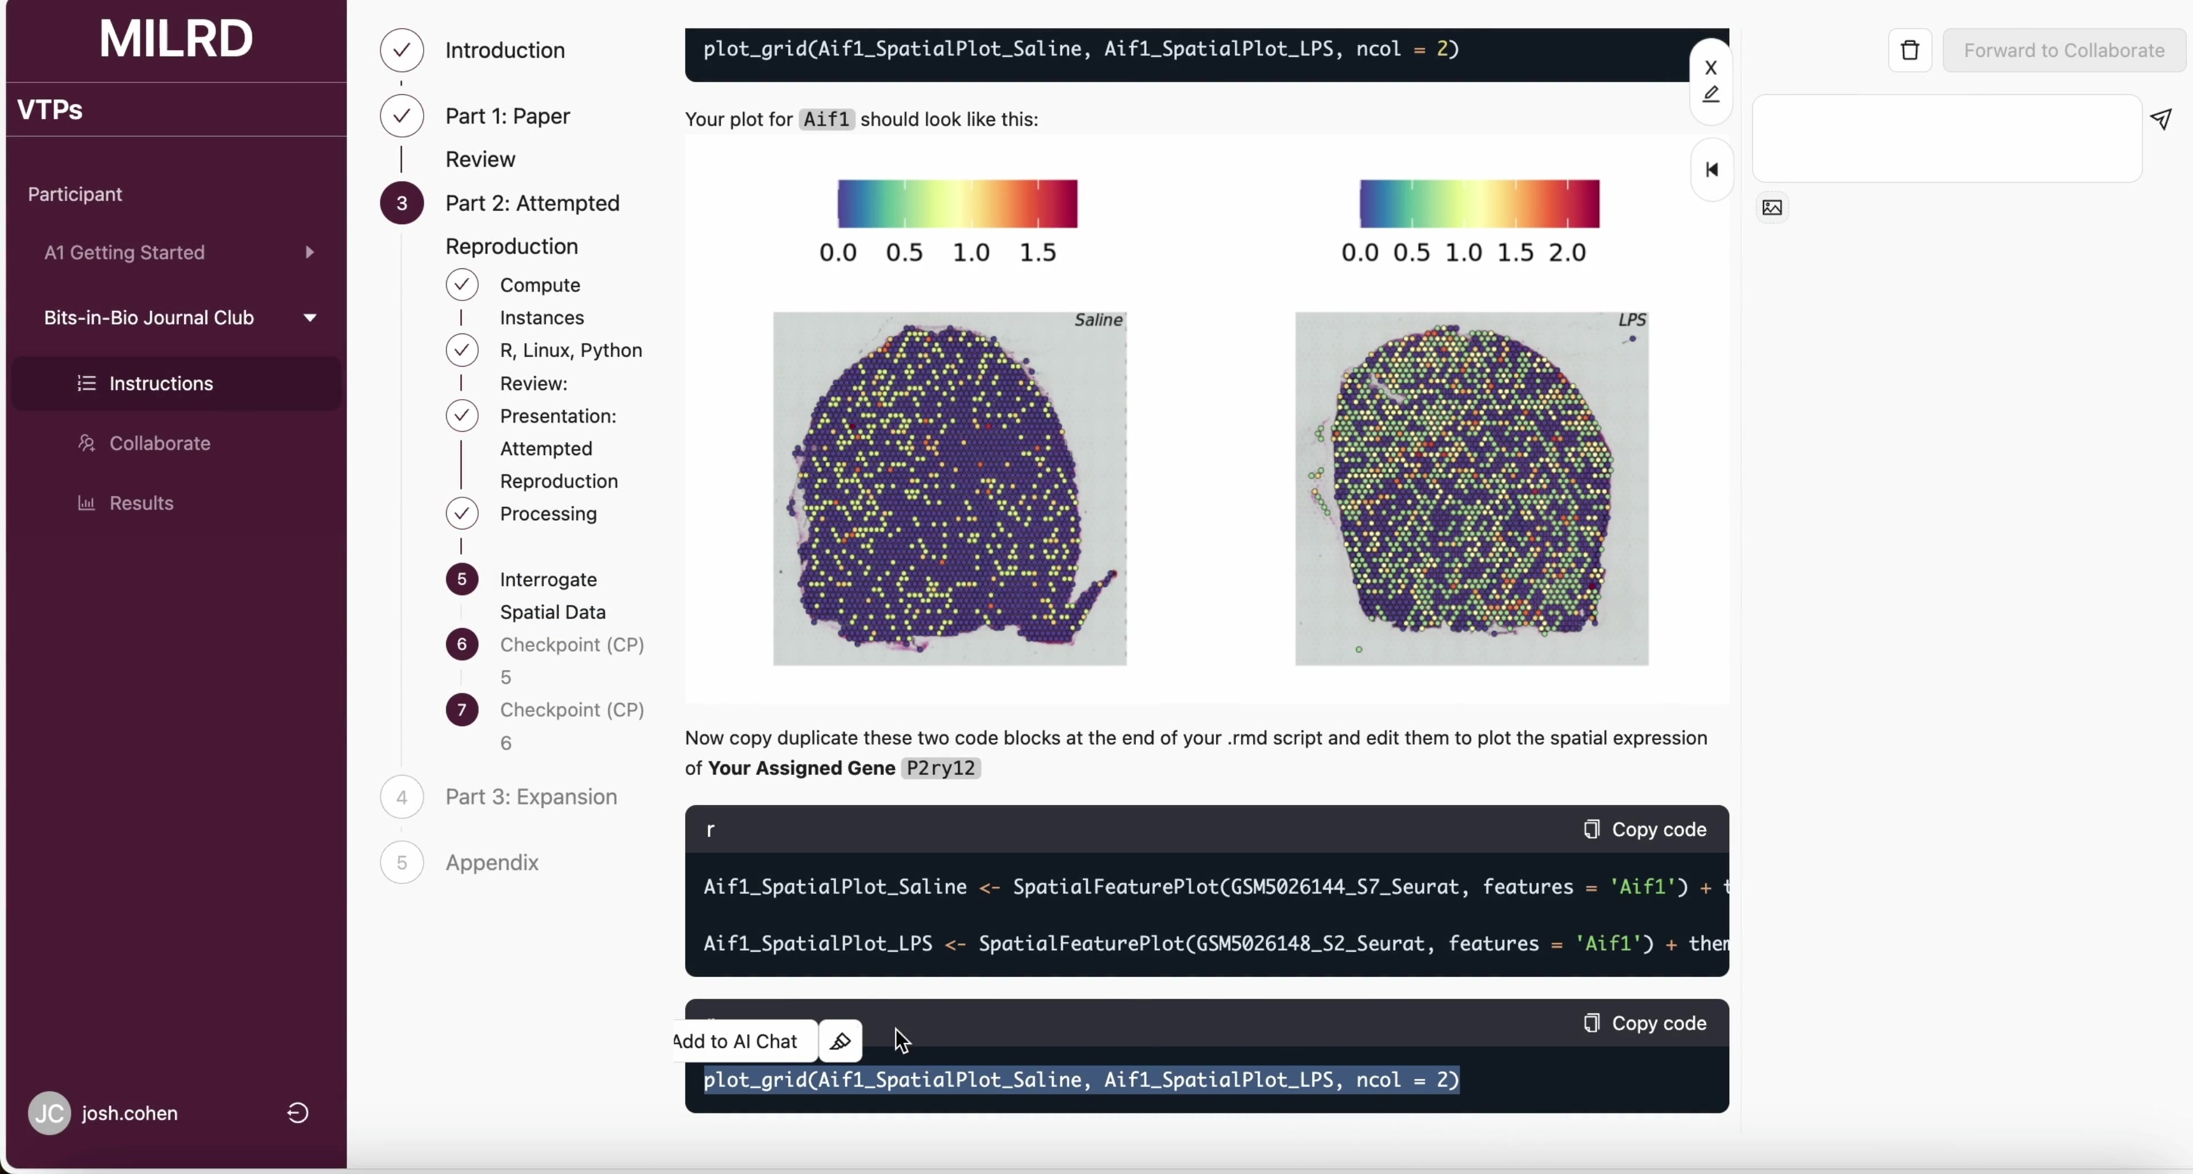Open the Appendix step
2193x1174 pixels.
pos(492,862)
